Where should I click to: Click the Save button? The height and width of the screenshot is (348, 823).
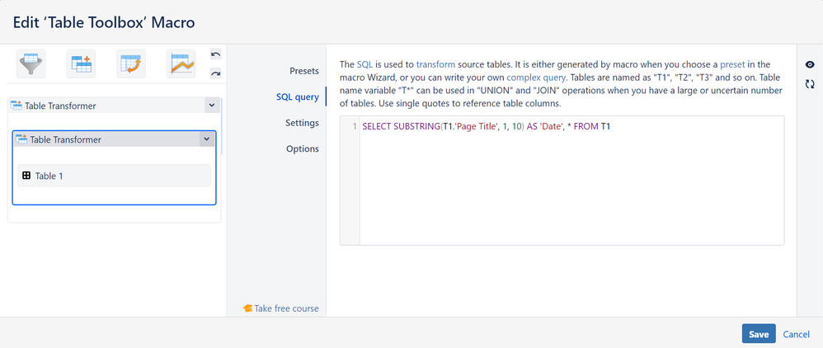coord(759,334)
